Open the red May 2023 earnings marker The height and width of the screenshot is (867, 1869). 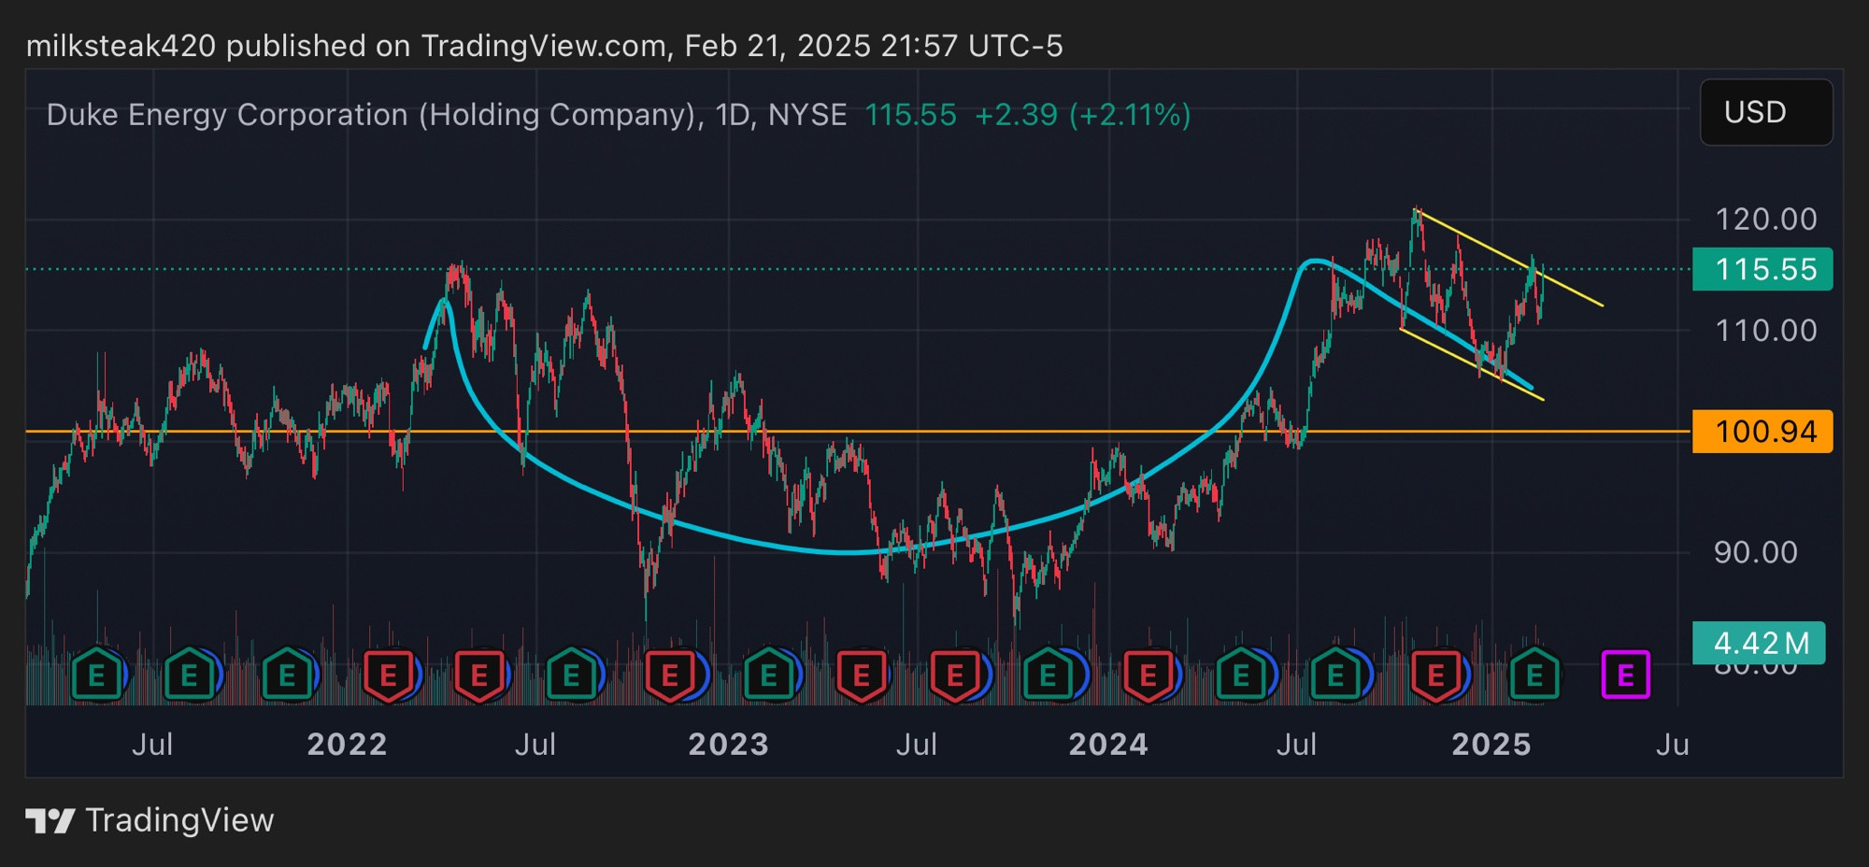pyautogui.click(x=862, y=675)
